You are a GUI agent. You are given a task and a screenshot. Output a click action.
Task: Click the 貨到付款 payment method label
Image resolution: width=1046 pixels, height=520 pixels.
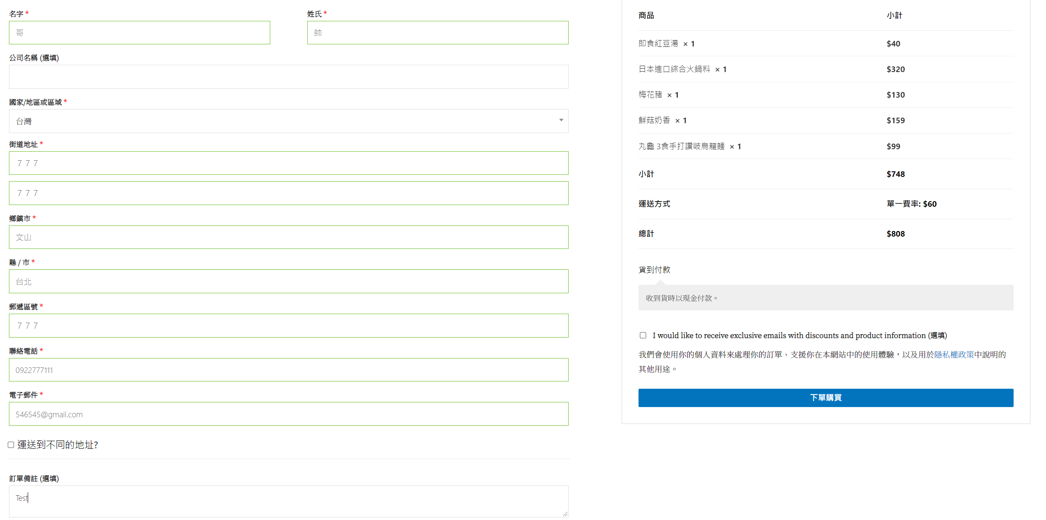coord(654,270)
